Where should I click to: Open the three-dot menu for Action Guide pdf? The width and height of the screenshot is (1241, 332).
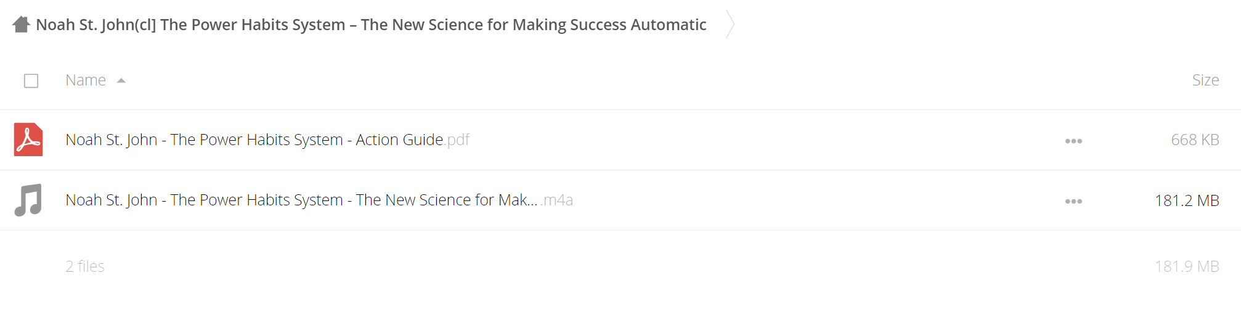1073,141
